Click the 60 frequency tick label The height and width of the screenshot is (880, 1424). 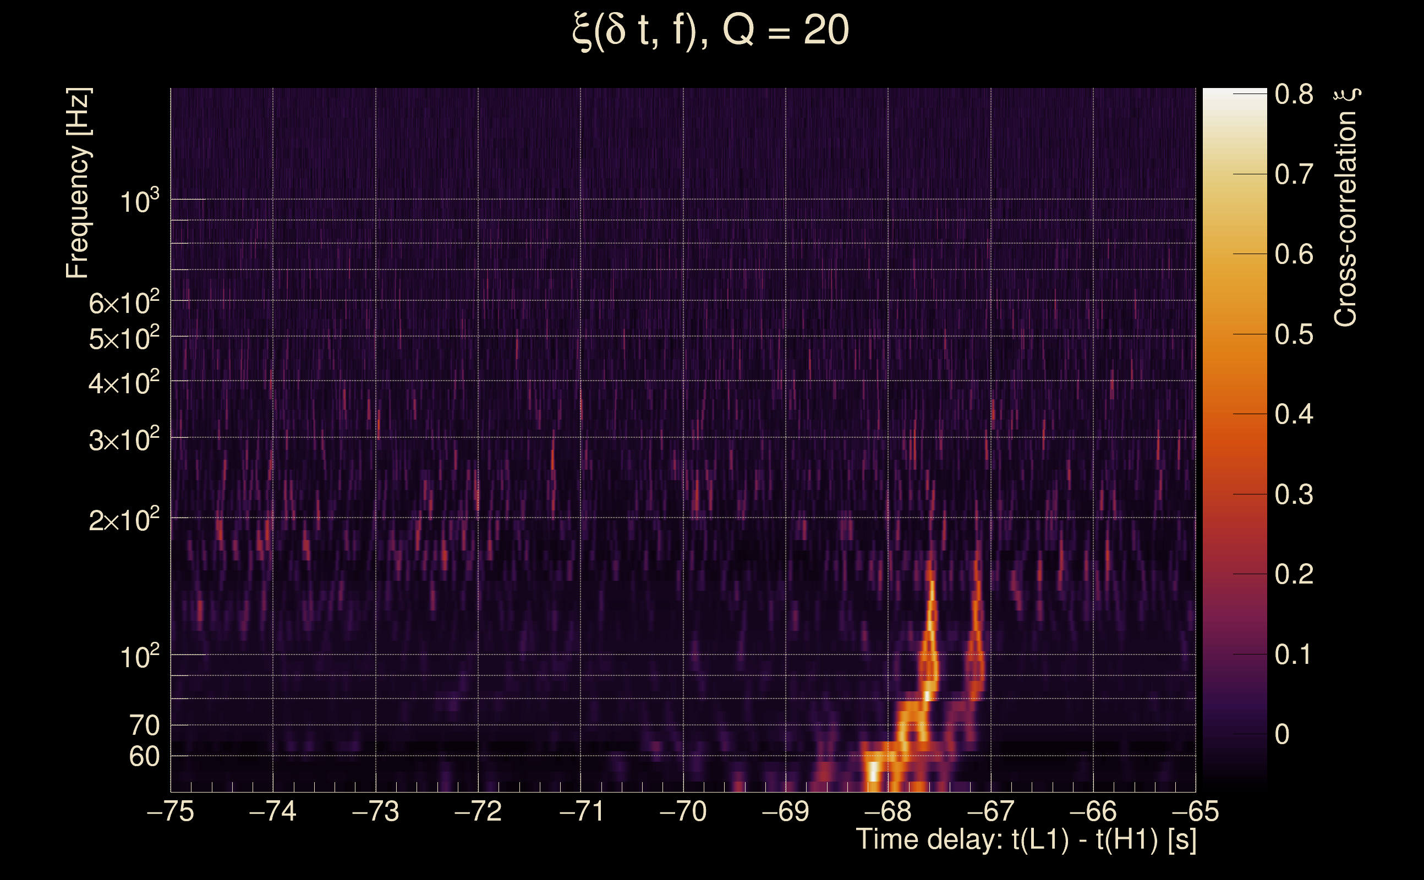[144, 757]
